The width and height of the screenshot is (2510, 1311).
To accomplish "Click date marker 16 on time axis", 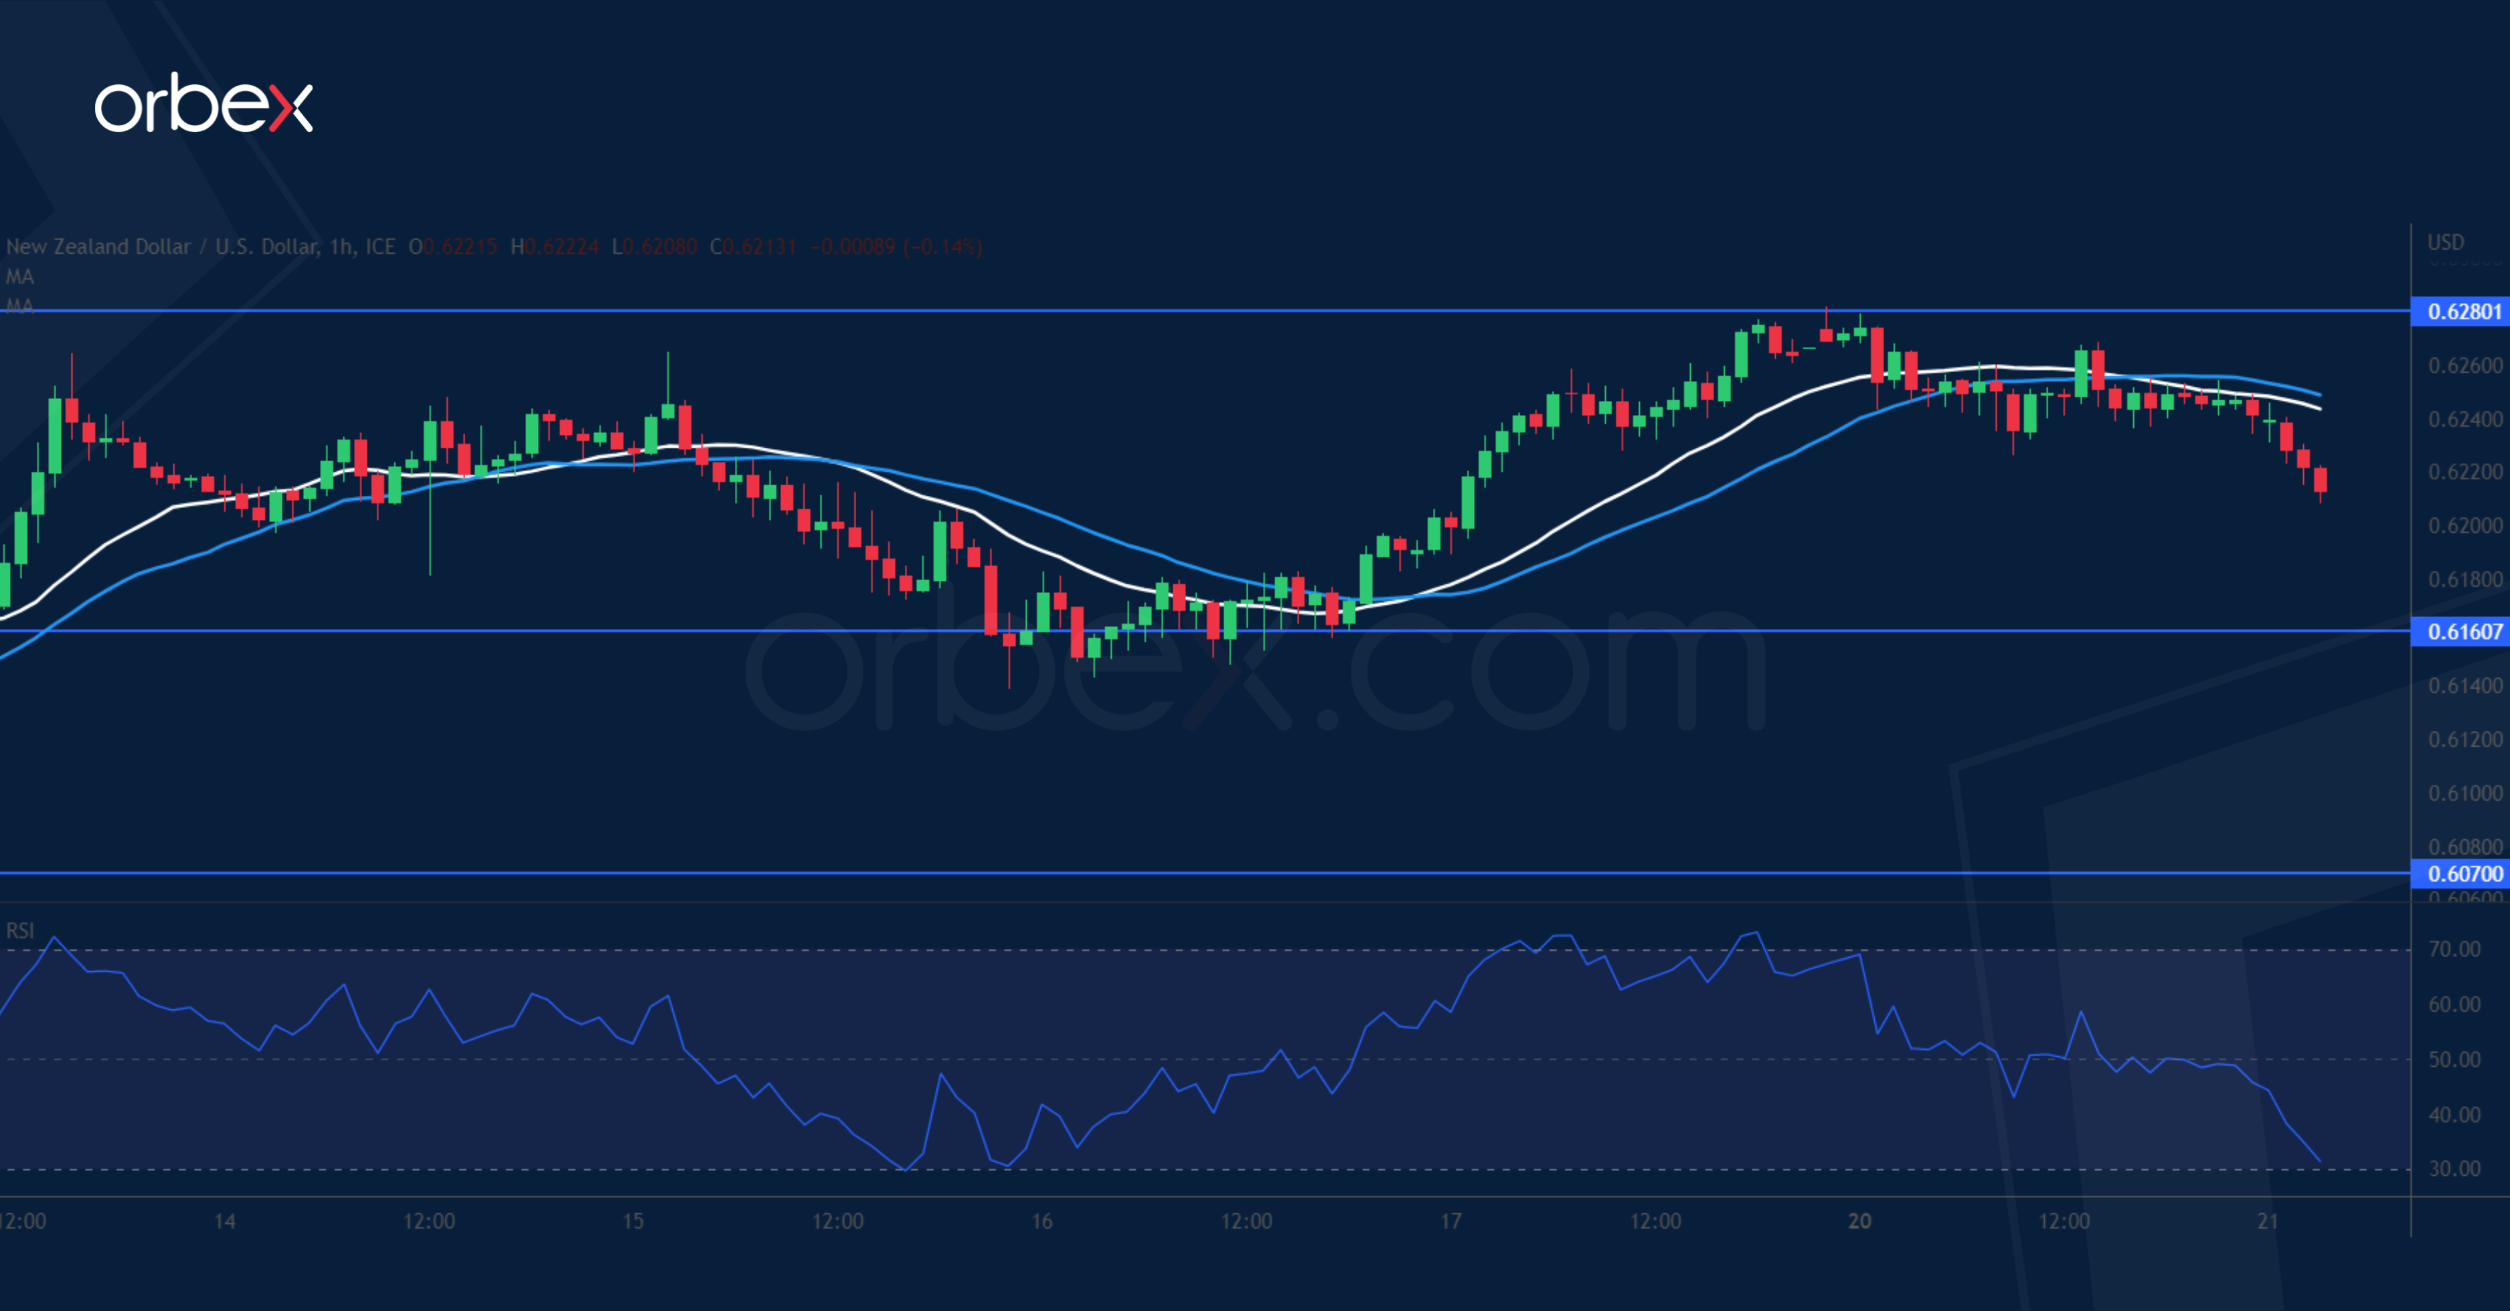I will point(1041,1221).
